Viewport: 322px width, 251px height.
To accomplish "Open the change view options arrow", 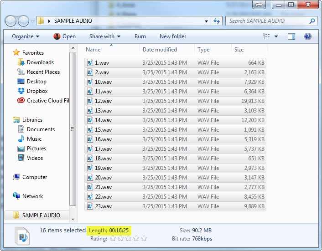I will coord(275,36).
